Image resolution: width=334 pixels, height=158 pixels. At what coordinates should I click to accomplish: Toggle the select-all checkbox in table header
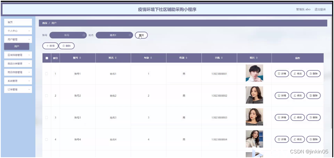tap(47, 58)
